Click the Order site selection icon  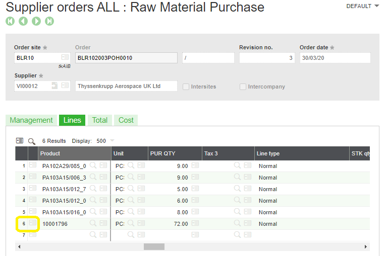(65, 57)
